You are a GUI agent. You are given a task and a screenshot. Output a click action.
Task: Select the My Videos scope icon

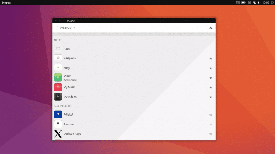point(58,97)
